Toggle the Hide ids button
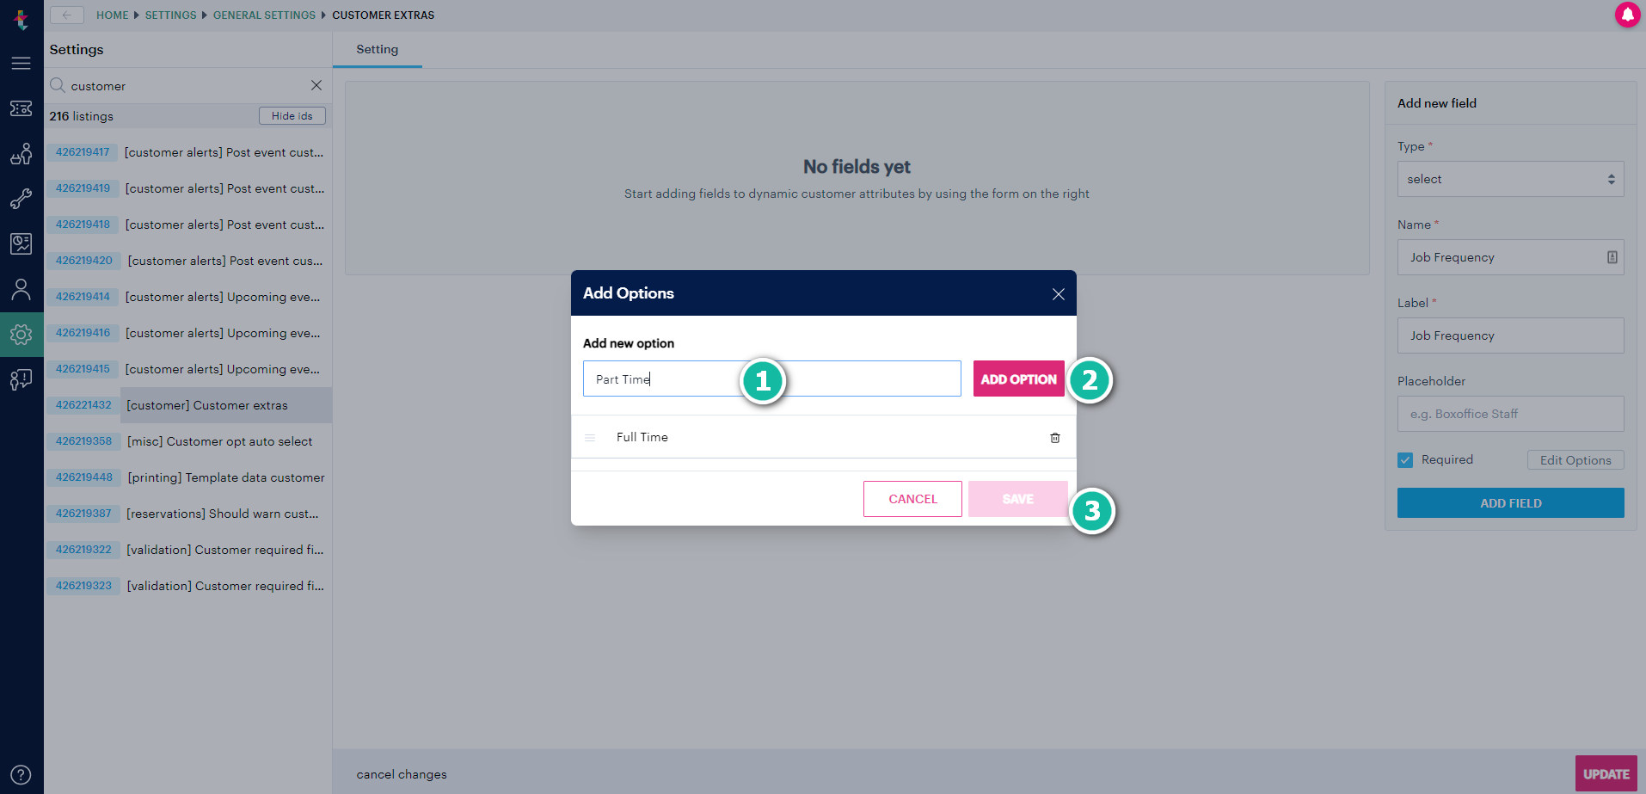Image resolution: width=1646 pixels, height=794 pixels. (x=292, y=116)
